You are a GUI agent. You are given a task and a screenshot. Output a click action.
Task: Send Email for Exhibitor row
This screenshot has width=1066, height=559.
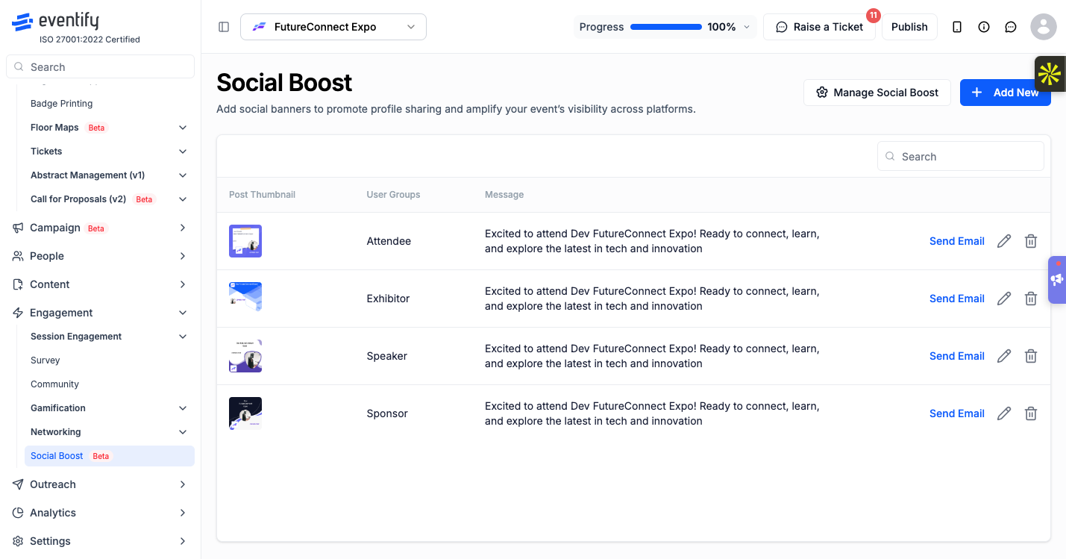coord(957,299)
